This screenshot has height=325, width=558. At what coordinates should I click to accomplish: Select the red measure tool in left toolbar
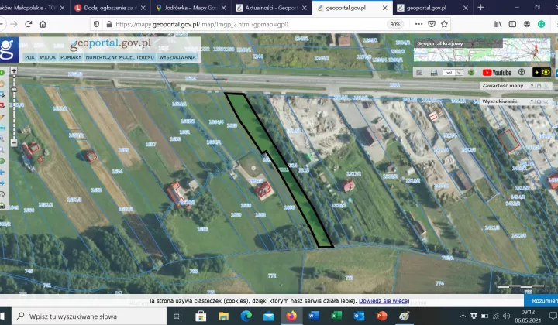point(2,105)
